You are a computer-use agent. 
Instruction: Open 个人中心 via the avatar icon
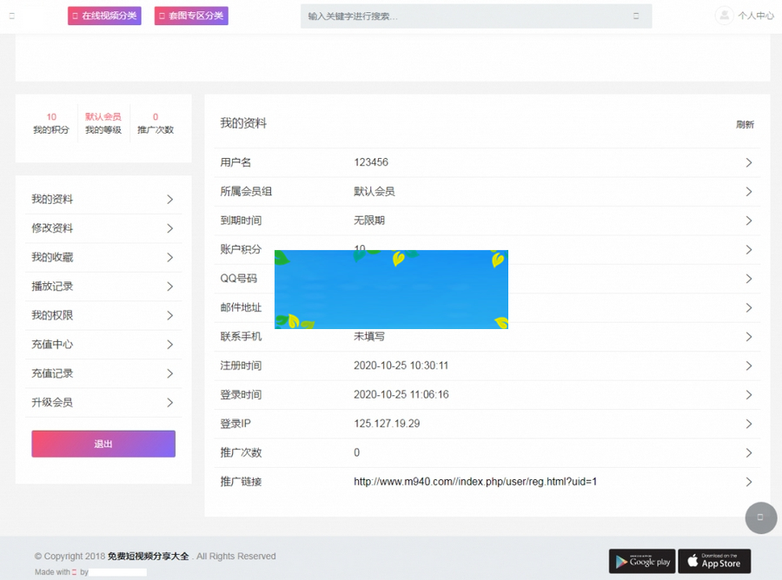click(x=724, y=14)
